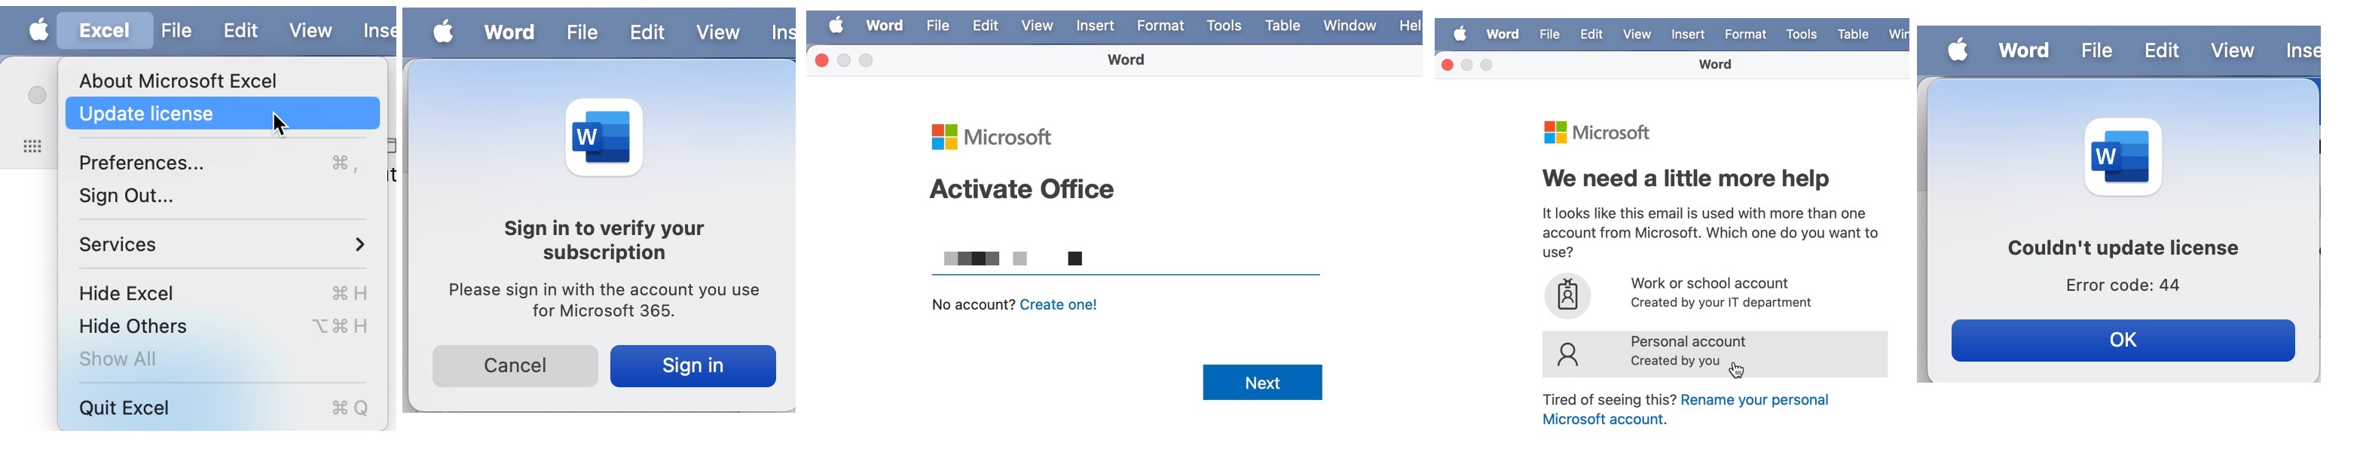This screenshot has width=2360, height=449.
Task: Choose Quit Excel
Action: click(222, 408)
